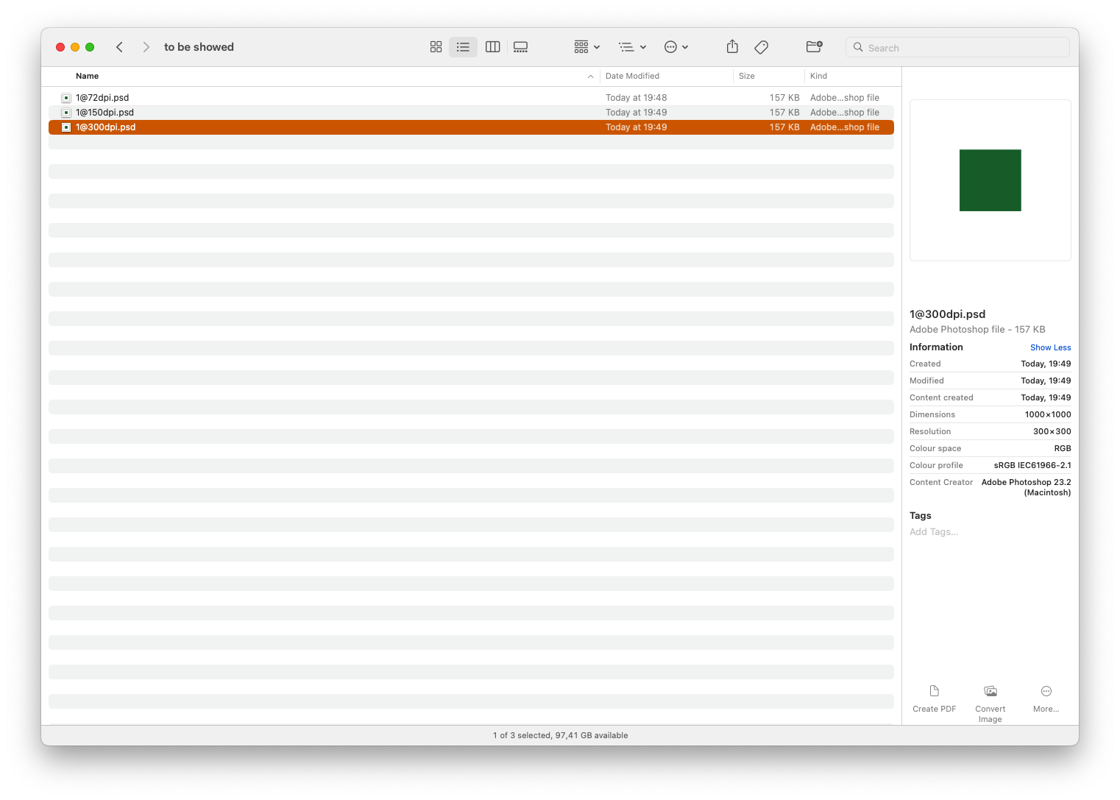The image size is (1120, 800).
Task: Select file 1@72dpi.psd
Action: tap(471, 98)
